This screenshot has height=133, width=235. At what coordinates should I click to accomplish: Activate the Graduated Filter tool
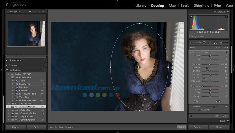(x=210, y=42)
